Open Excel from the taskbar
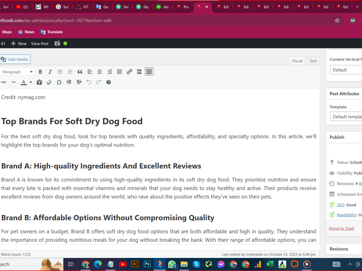Viewport: 362px width, 271px height. coord(270,264)
